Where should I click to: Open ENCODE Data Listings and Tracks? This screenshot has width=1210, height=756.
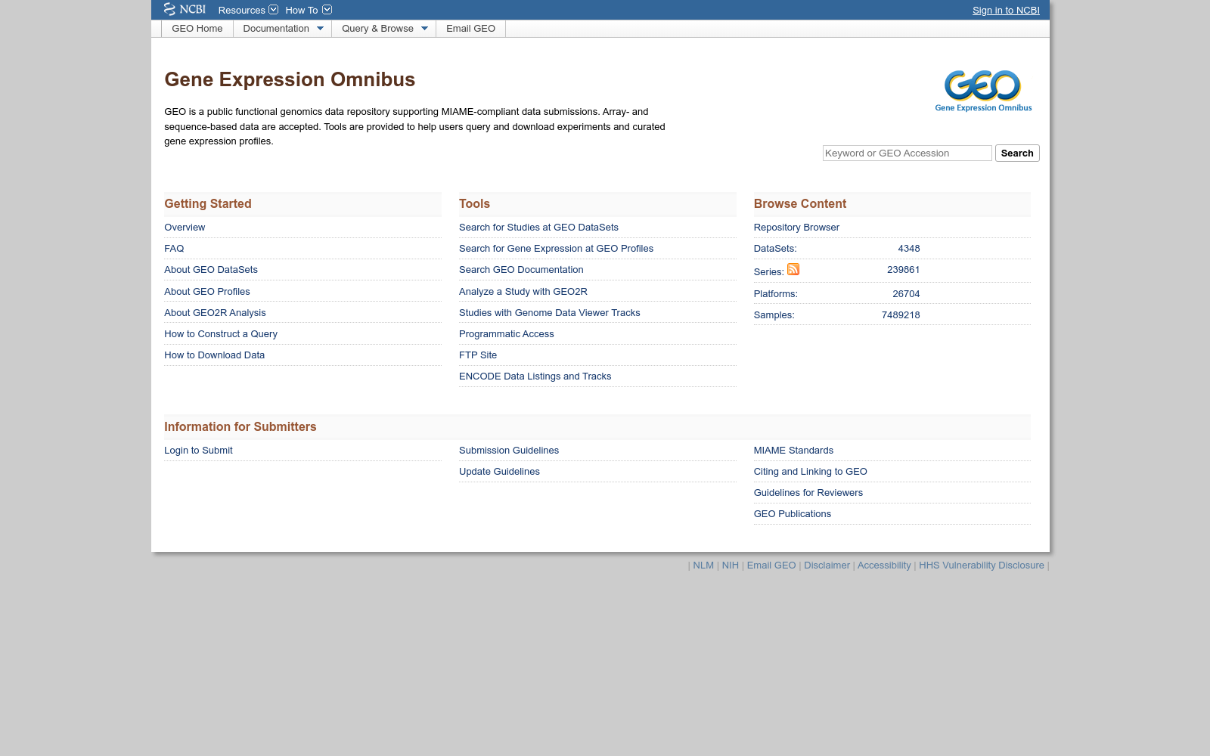[535, 376]
